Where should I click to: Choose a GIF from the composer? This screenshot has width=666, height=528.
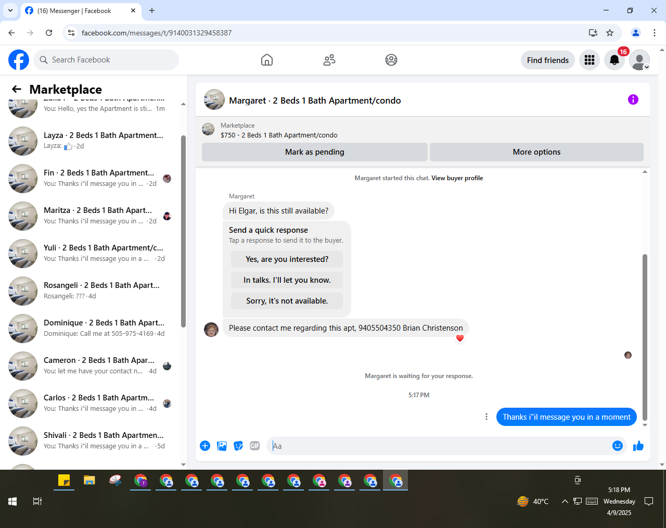coord(255,446)
